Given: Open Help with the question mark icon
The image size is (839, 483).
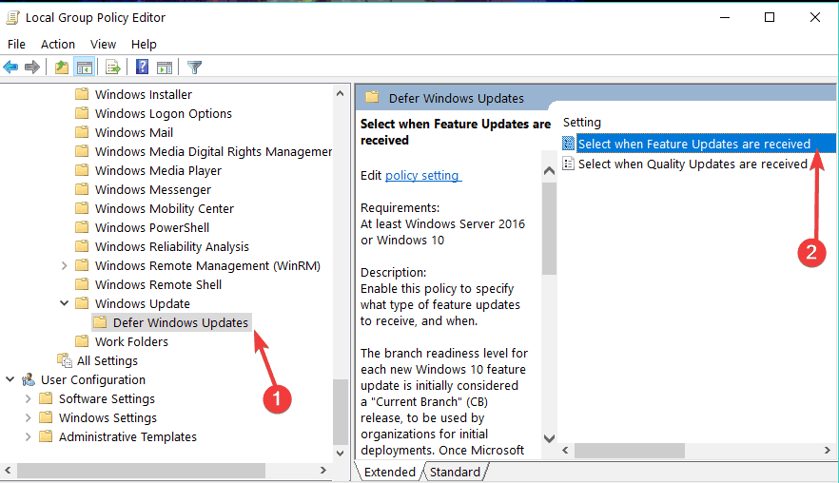Looking at the screenshot, I should 142,67.
